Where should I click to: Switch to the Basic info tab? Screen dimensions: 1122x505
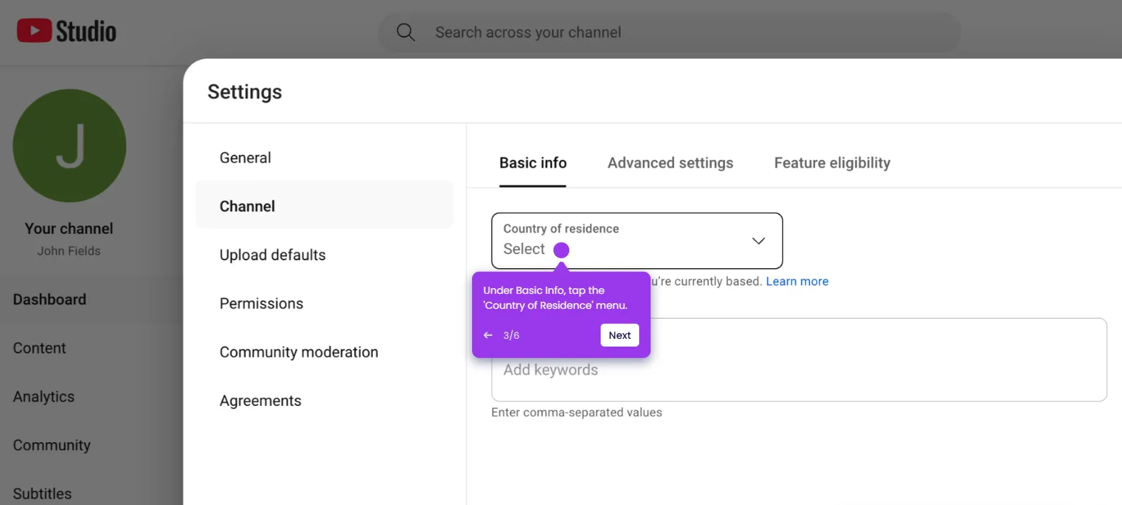[533, 163]
